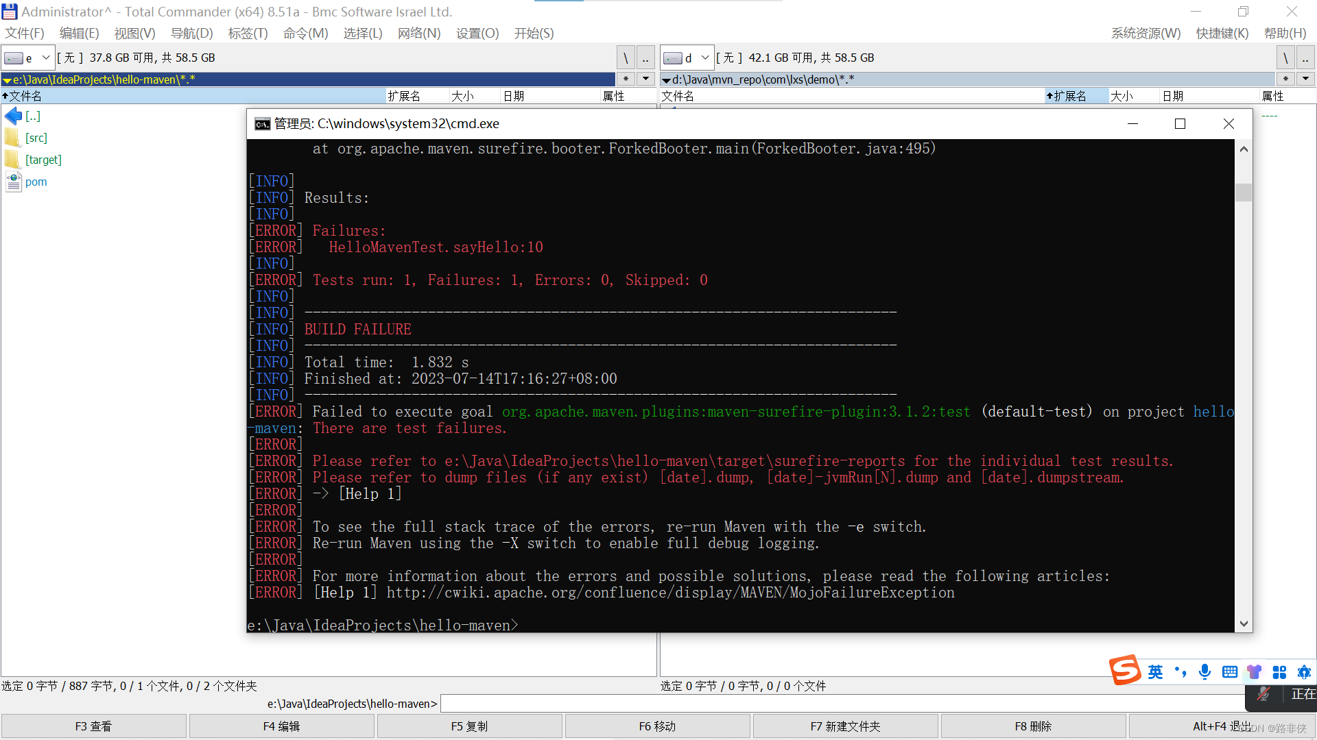Toggle Sogou punctuation mode icon
The width and height of the screenshot is (1317, 740).
pyautogui.click(x=1180, y=671)
